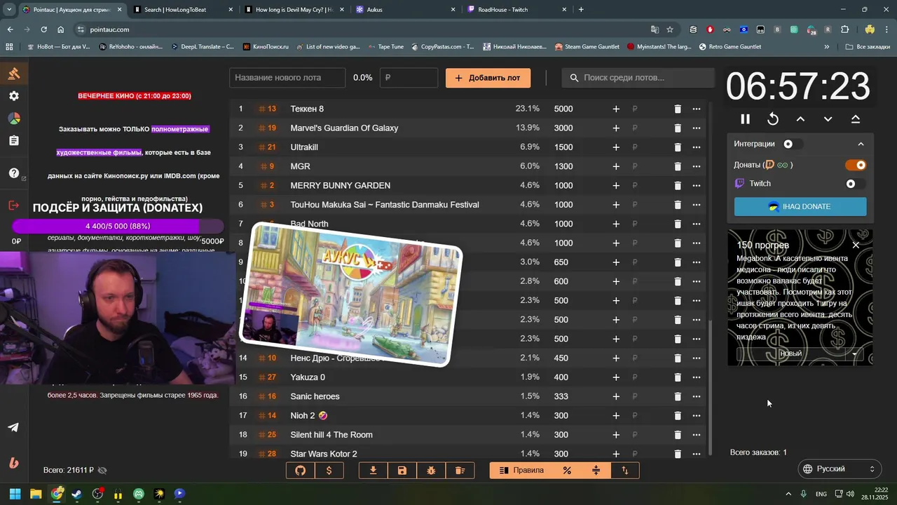897x505 pixels.
Task: Switch to the Search | HowLongToBeat tab
Action: click(x=184, y=10)
